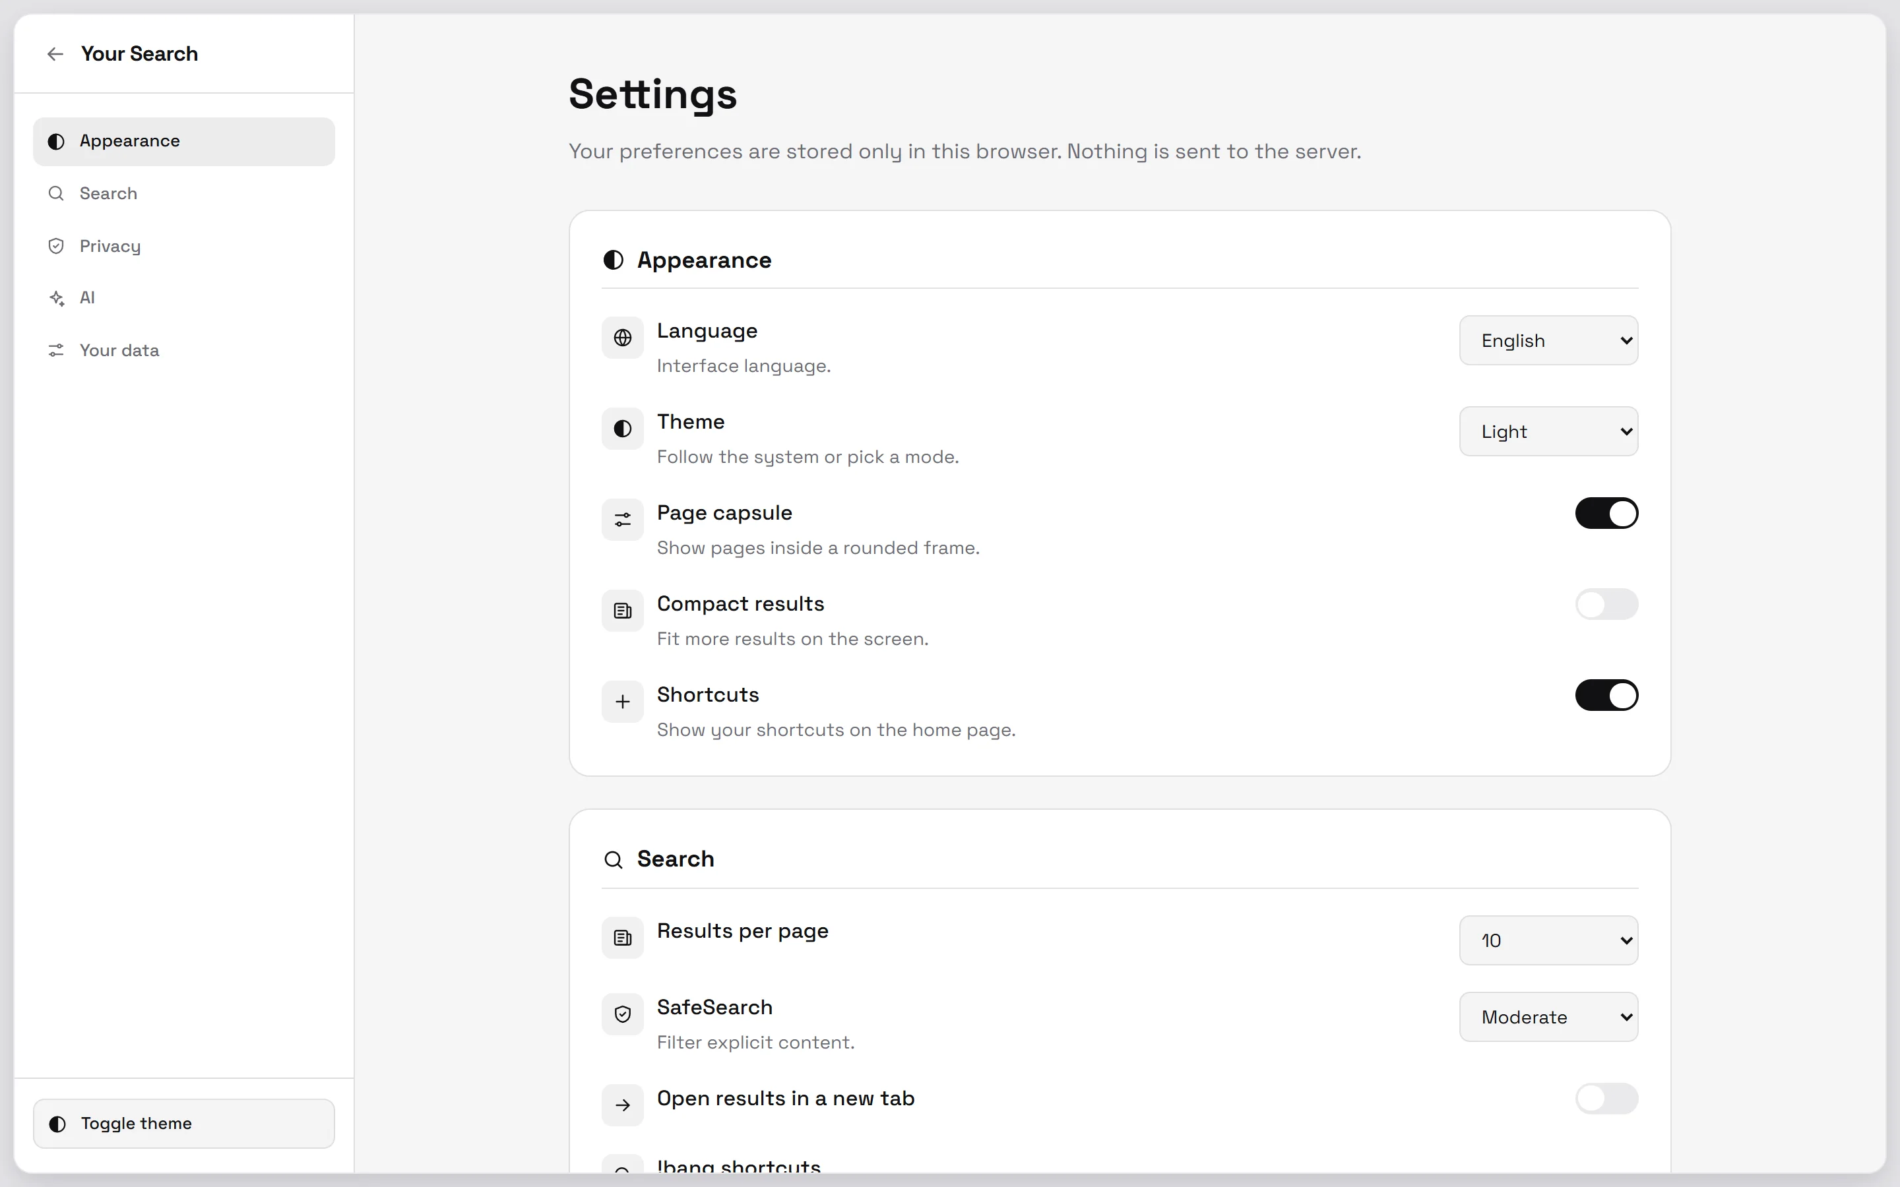Turn off the Page capsule switch

coord(1606,514)
